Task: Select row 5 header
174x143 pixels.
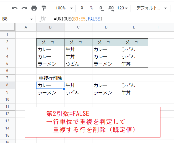Action: point(7,64)
